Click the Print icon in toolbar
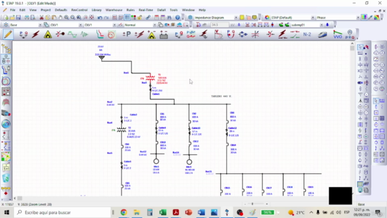 point(27,18)
